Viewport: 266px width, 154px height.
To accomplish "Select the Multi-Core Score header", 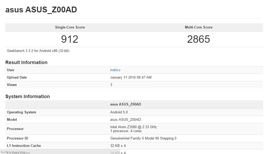I will tap(199, 27).
